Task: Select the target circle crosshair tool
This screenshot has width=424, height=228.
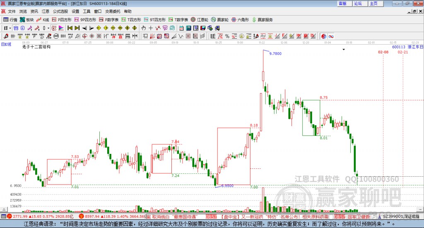Action: 84,36
